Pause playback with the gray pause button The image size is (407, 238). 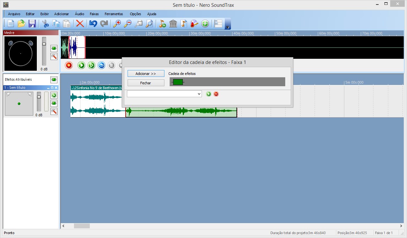(111, 65)
